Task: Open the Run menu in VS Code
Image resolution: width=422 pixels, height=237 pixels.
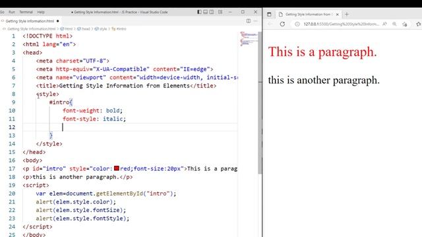Action: pos(12,12)
